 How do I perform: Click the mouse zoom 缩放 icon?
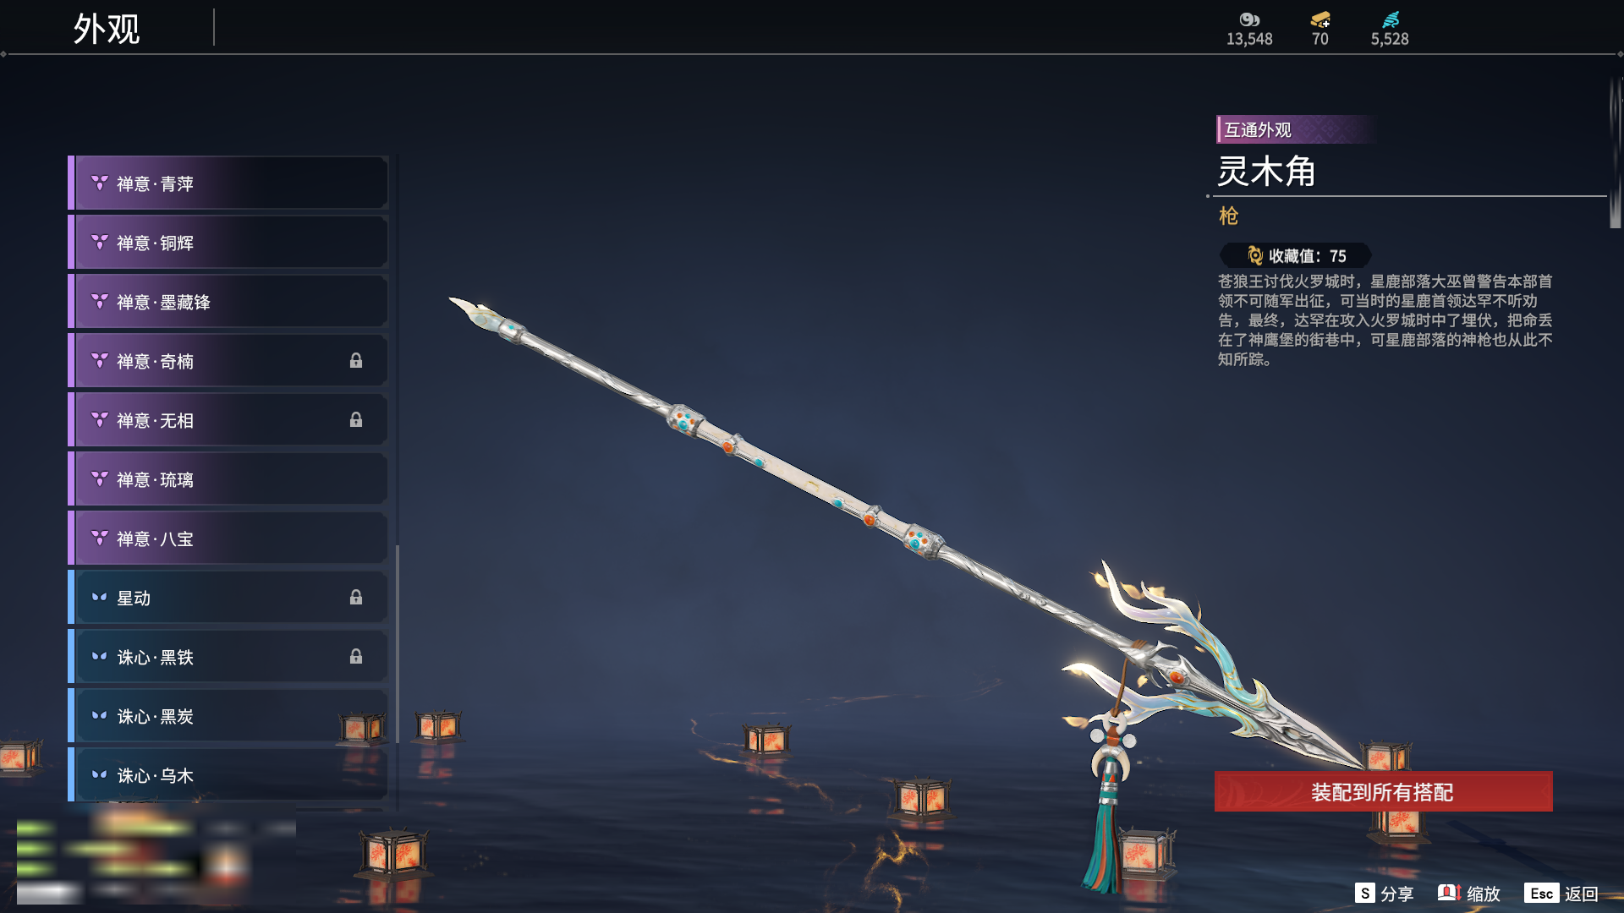click(x=1449, y=893)
